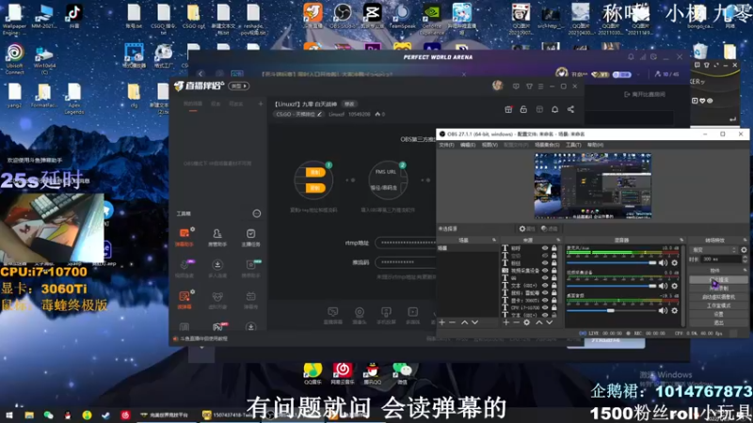Add 摄像头 source in streaming assistant bottom bar
Image resolution: width=753 pixels, height=423 pixels.
pyautogui.click(x=360, y=316)
